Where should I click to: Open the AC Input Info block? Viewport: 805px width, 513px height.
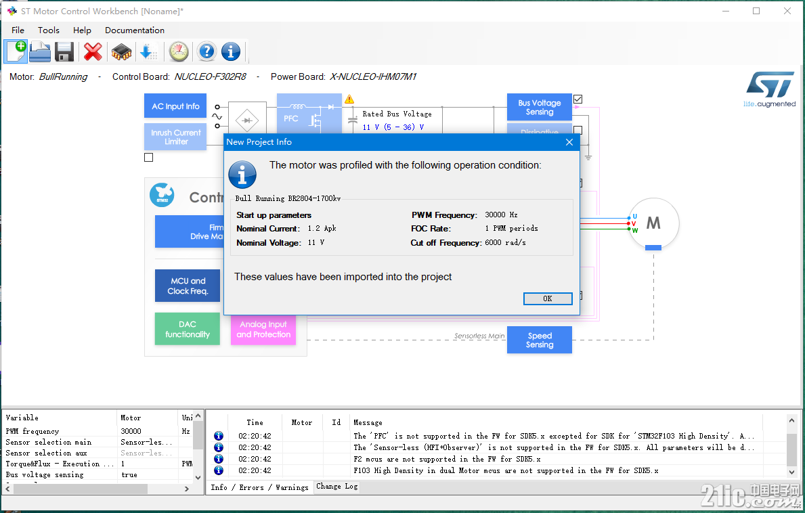pos(175,106)
